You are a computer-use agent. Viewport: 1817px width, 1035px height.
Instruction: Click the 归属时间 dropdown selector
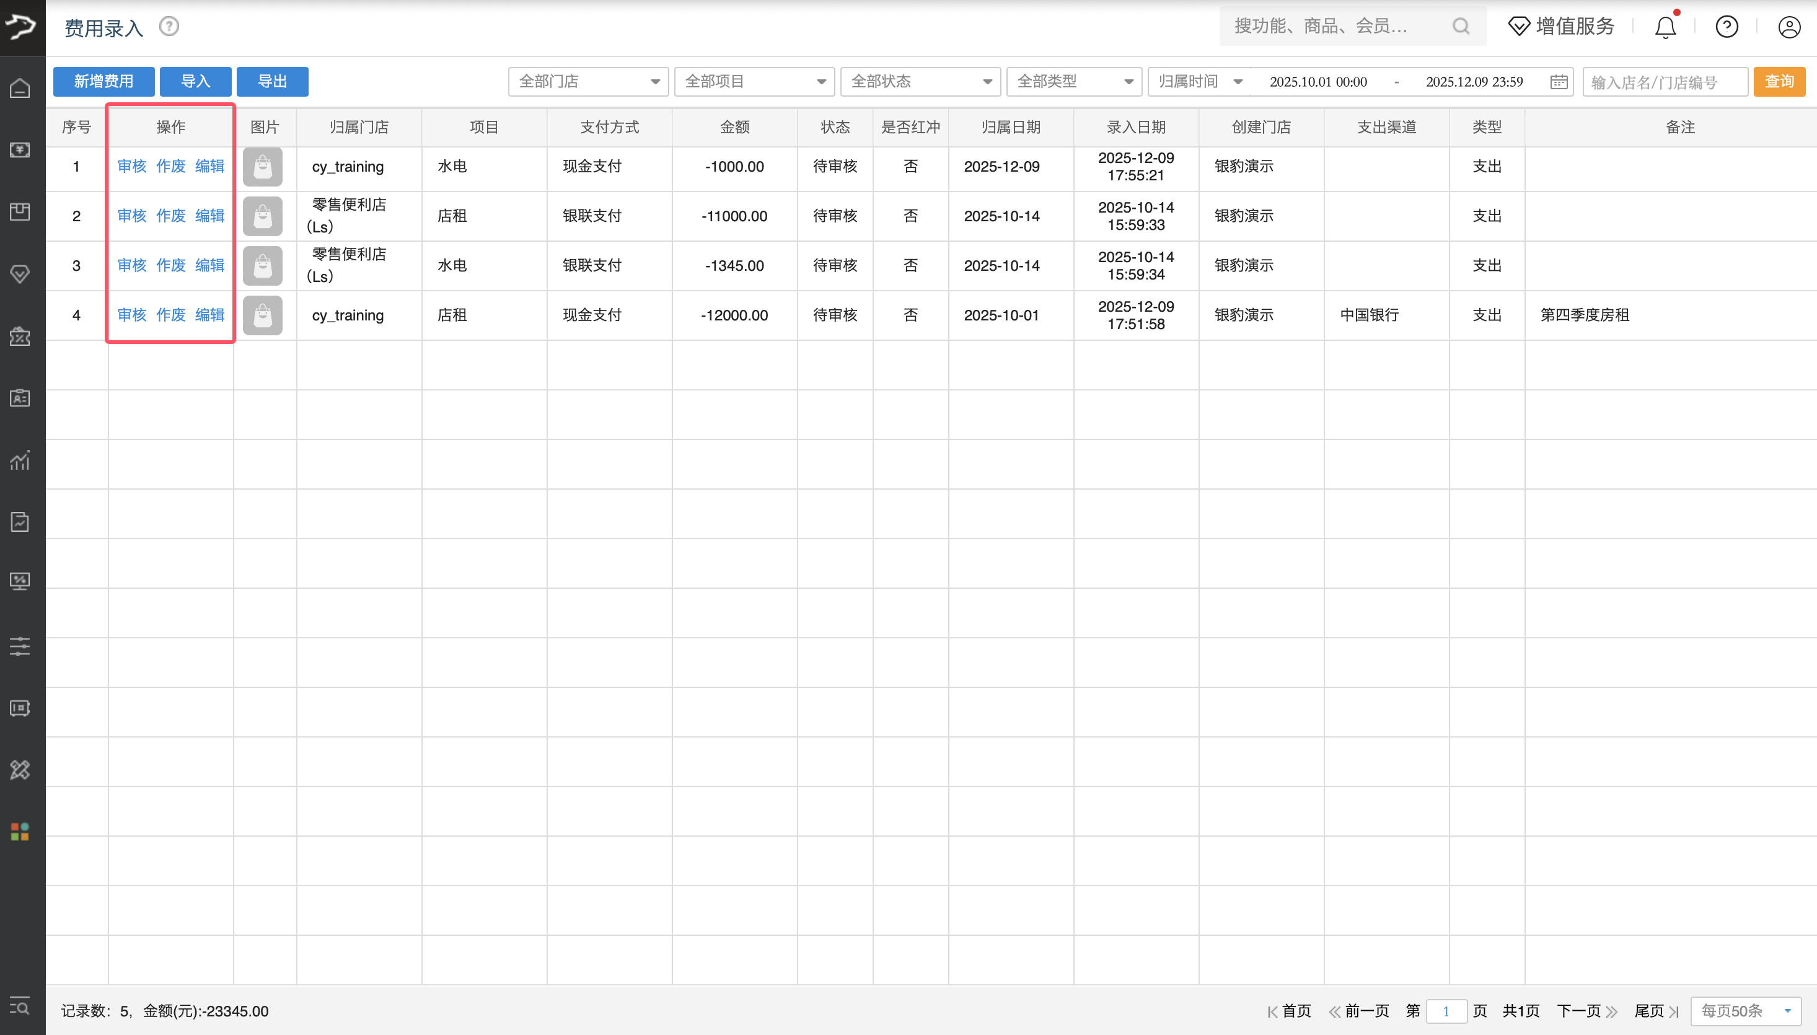pos(1199,81)
